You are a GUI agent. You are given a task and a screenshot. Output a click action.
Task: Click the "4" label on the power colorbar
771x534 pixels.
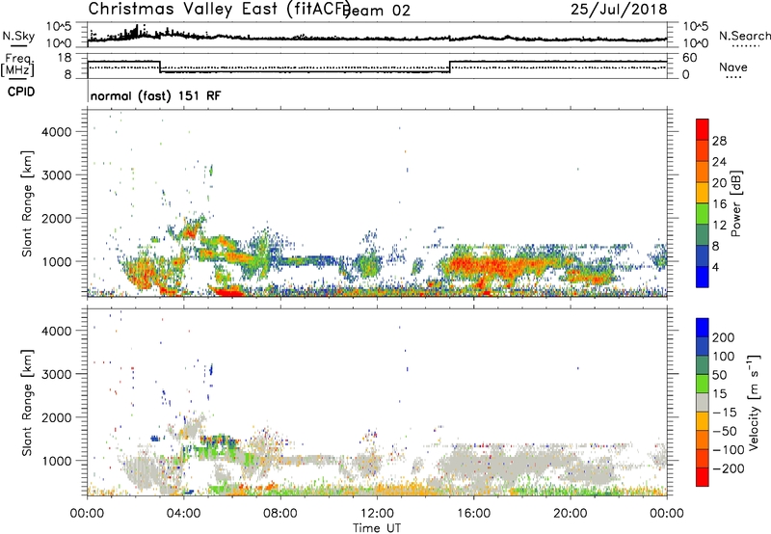(x=716, y=267)
